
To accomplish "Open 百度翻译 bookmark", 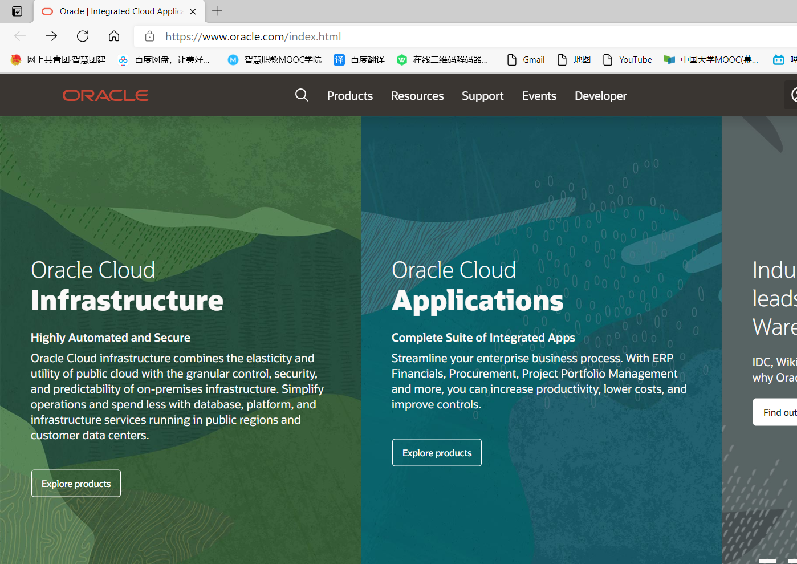I will point(359,60).
